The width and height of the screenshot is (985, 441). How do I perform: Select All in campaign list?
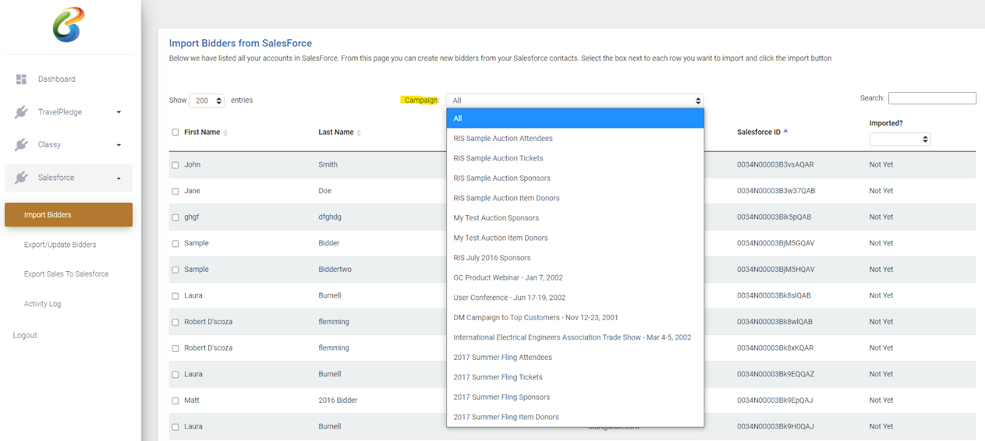[575, 118]
